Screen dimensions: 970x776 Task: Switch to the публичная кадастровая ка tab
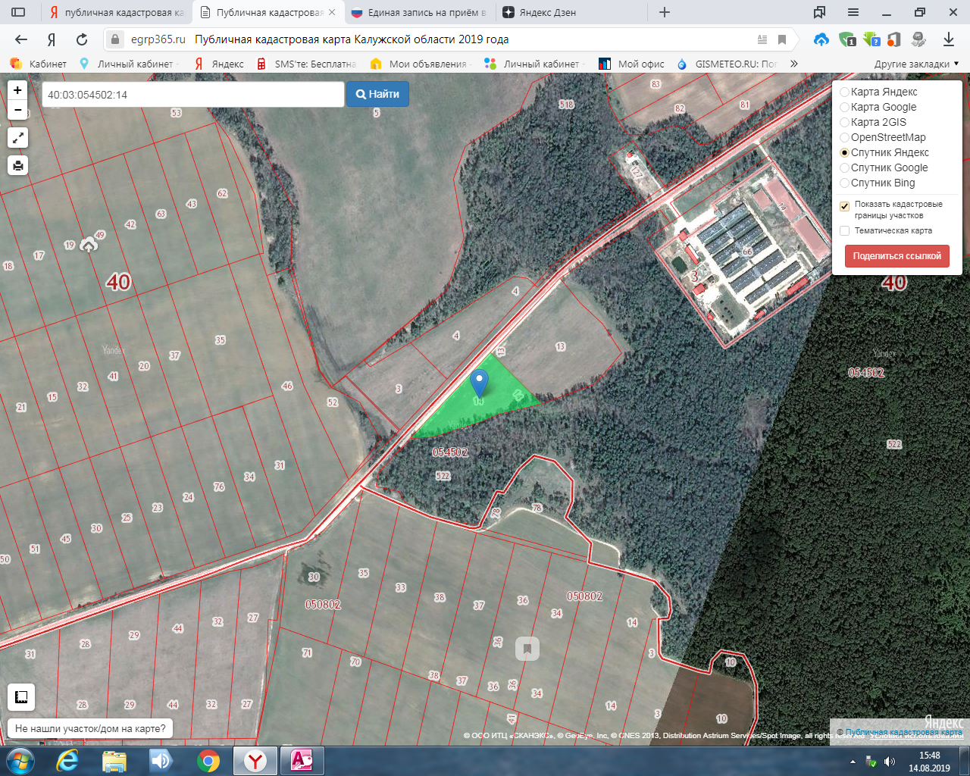(x=116, y=12)
